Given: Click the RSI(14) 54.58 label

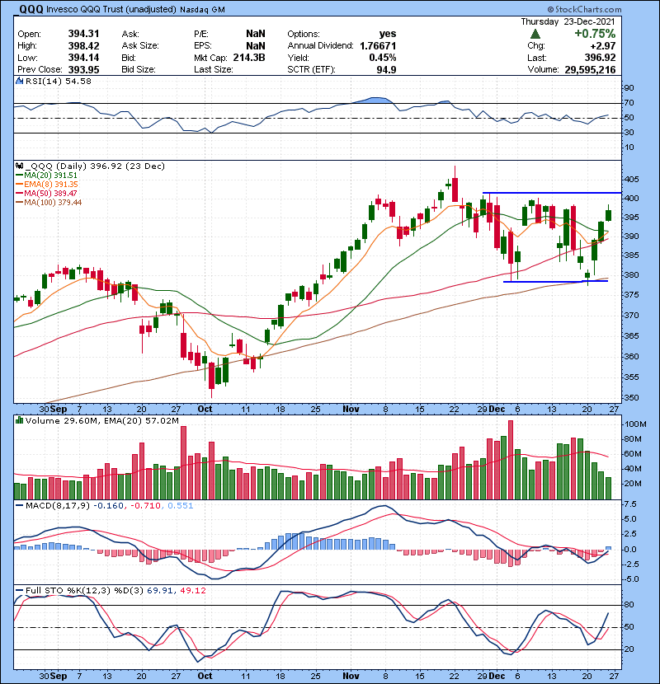Looking at the screenshot, I should (x=58, y=81).
